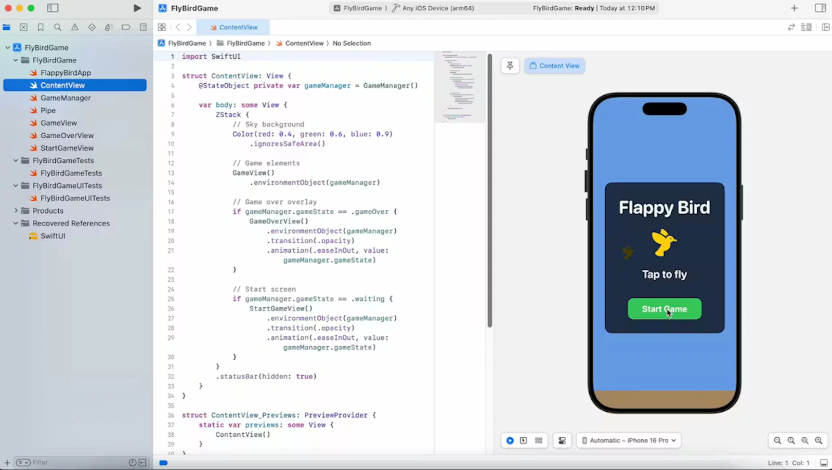This screenshot has width=832, height=470.
Task: Collapse the FlyBirdGame project root
Action: coord(8,47)
